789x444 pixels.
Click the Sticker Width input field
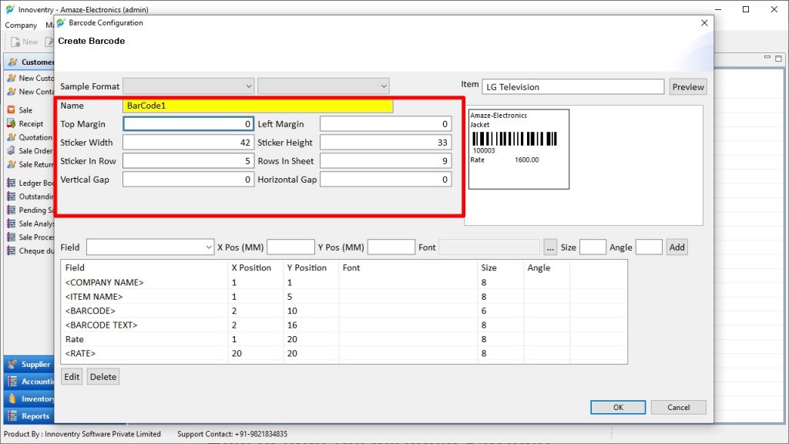[188, 143]
